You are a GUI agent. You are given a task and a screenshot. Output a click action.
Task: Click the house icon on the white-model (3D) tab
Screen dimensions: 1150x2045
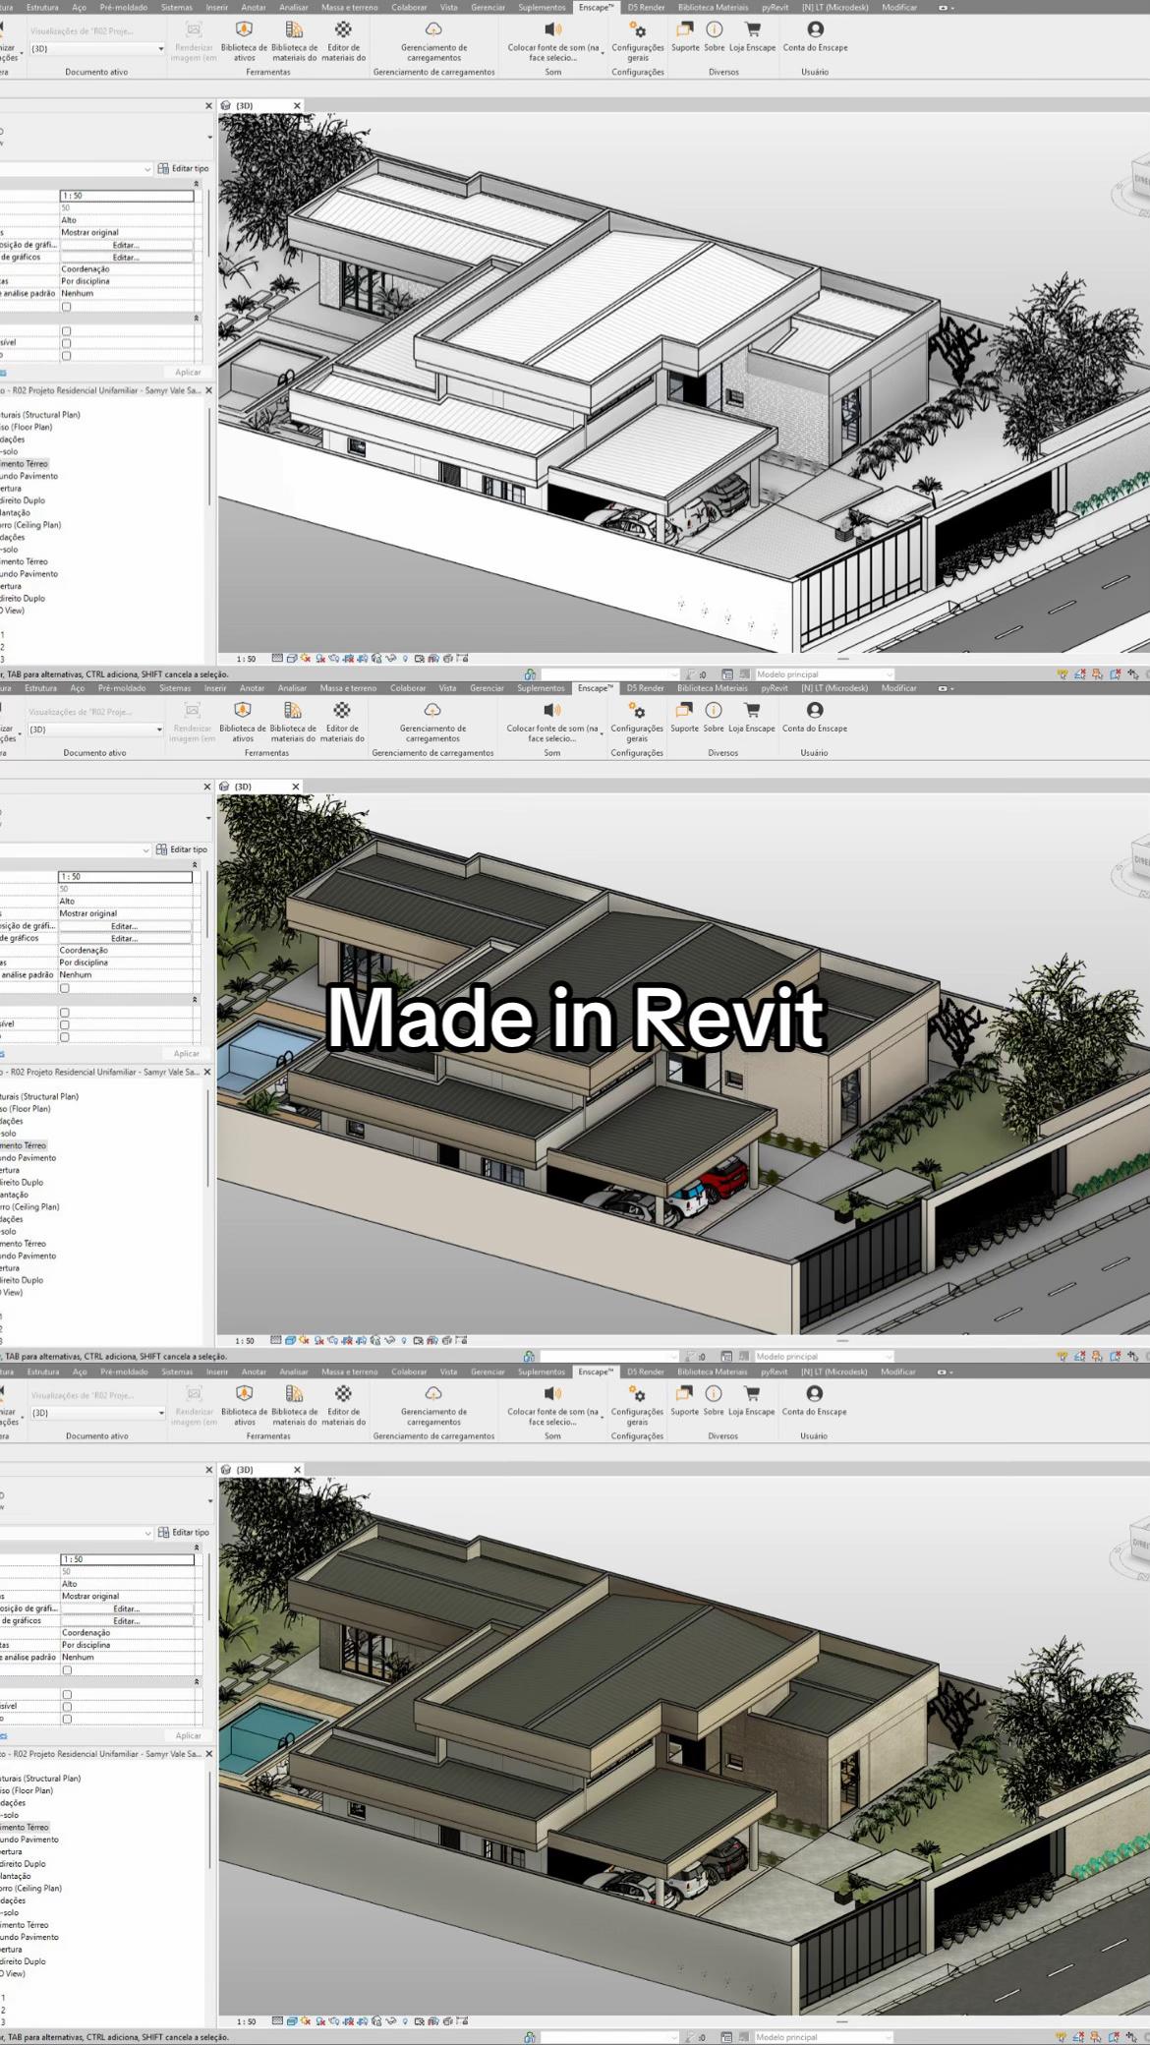(225, 105)
